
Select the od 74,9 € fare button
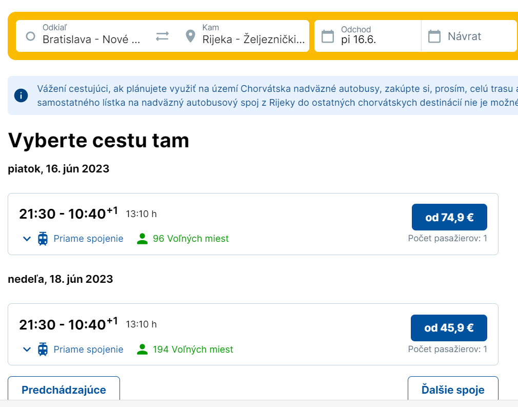(449, 217)
